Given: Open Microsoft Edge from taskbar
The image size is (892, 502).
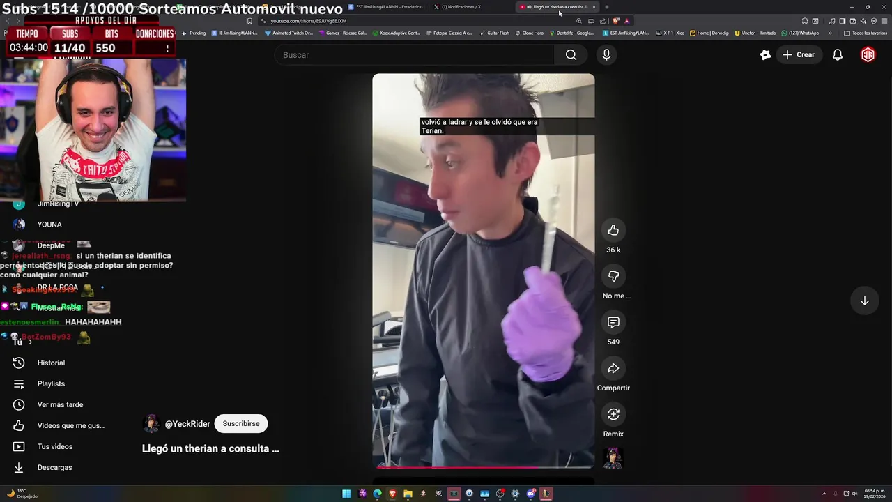Looking at the screenshot, I should pos(377,494).
